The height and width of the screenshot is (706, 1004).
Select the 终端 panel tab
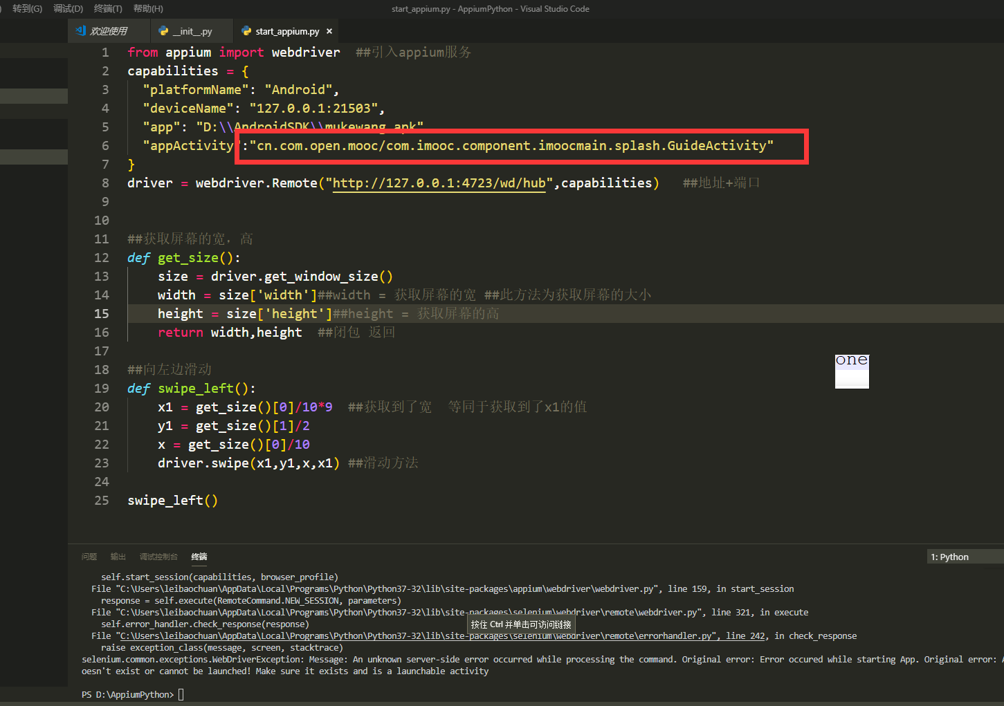[199, 557]
